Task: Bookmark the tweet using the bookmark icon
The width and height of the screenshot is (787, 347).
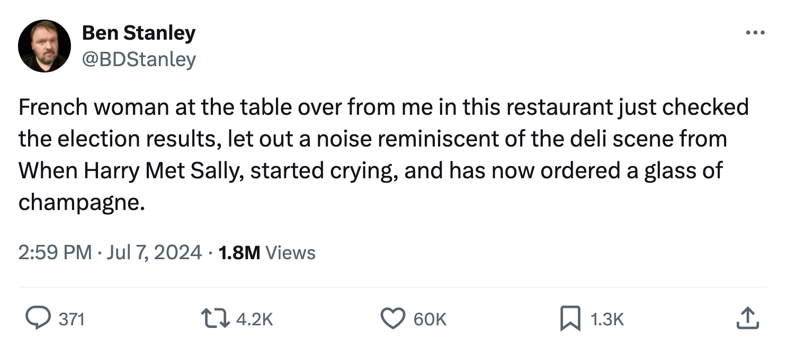Action: [570, 318]
